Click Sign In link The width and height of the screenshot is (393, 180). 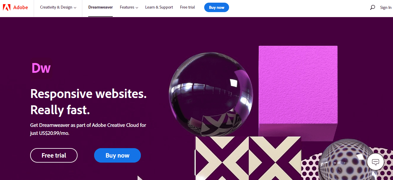coord(386,8)
